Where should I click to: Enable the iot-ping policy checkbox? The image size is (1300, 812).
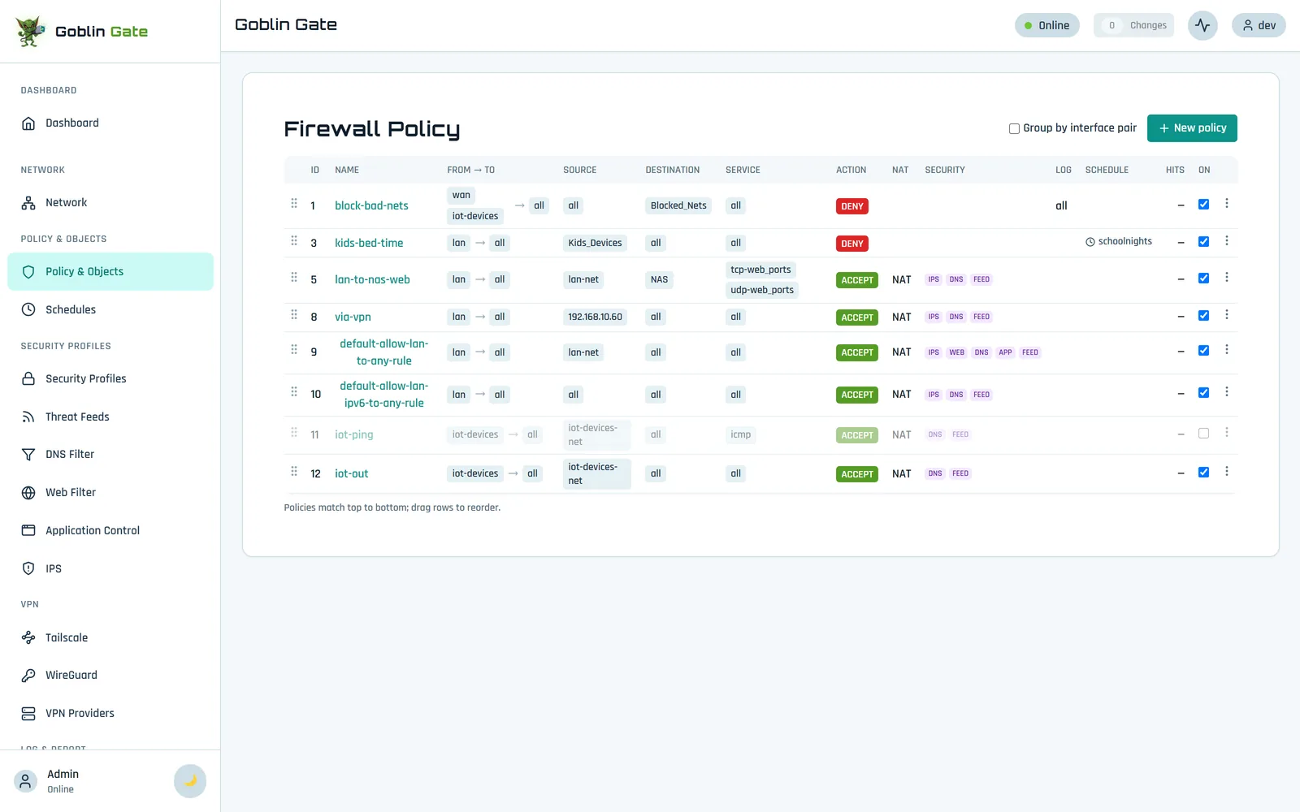tap(1203, 434)
